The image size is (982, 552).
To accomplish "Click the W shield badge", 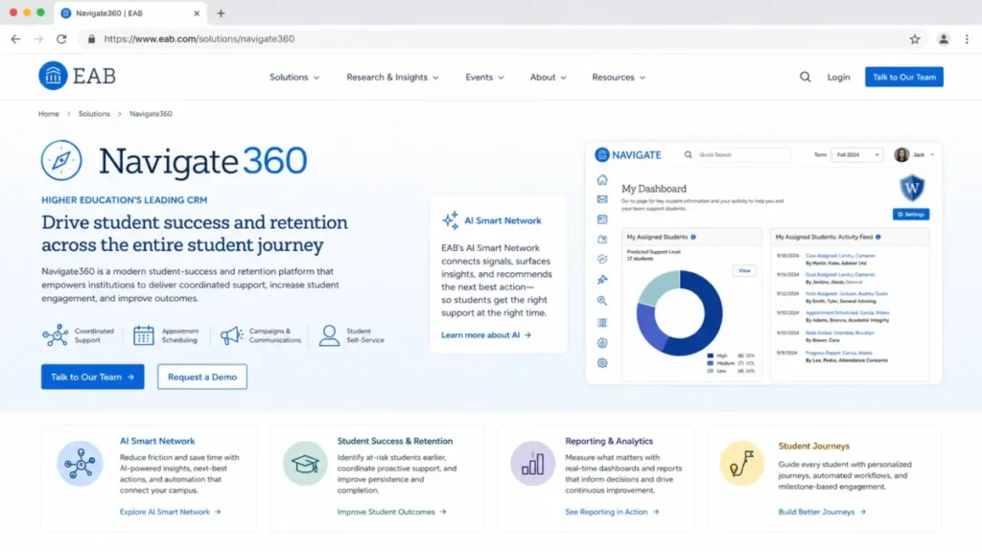I will pos(911,188).
